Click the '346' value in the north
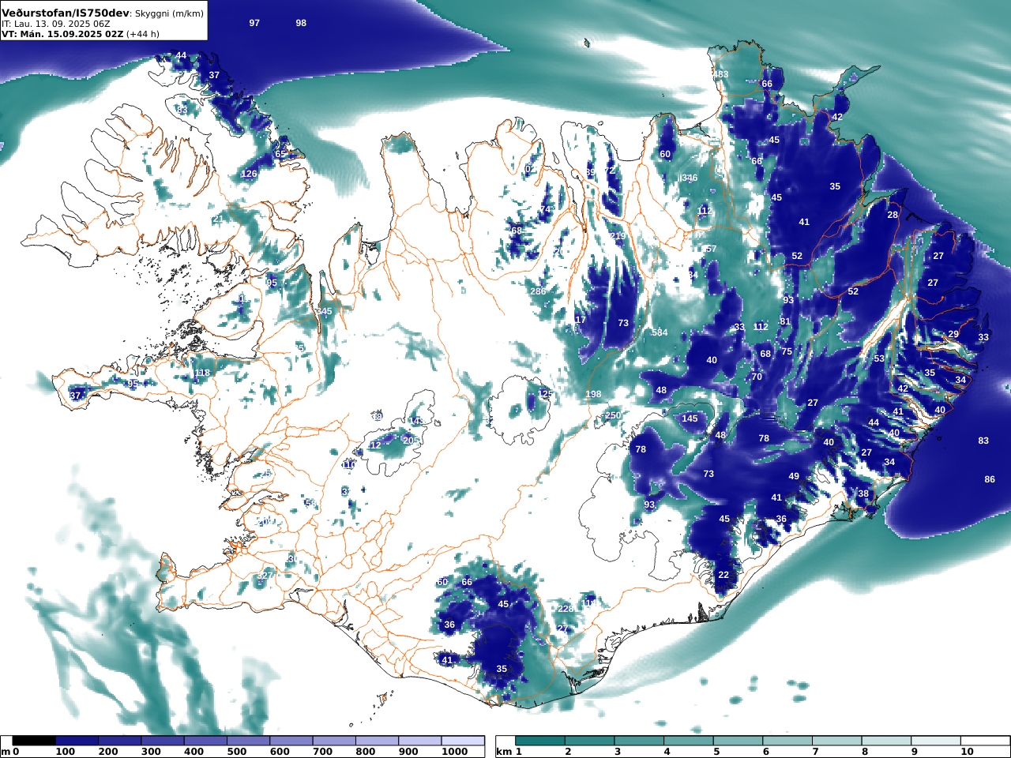This screenshot has width=1011, height=758. click(x=689, y=178)
